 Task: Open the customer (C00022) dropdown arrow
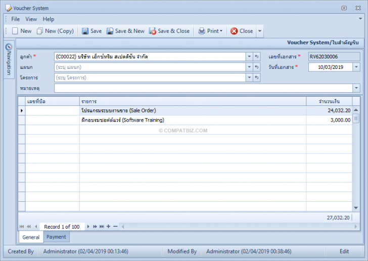249,57
